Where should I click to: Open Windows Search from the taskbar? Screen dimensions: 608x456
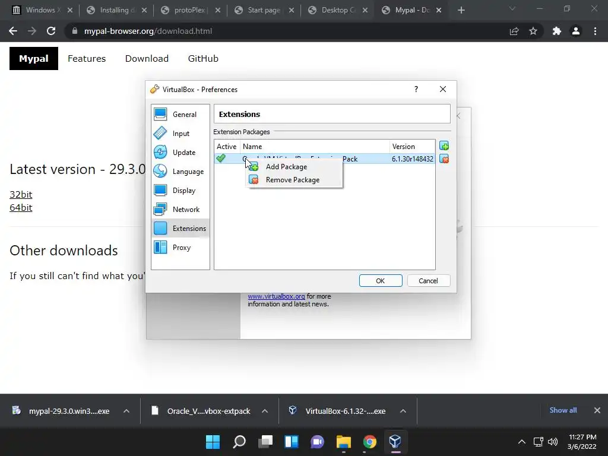pos(239,442)
